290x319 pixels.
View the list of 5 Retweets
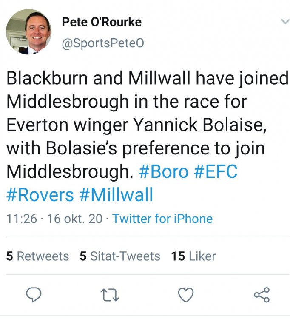37,256
